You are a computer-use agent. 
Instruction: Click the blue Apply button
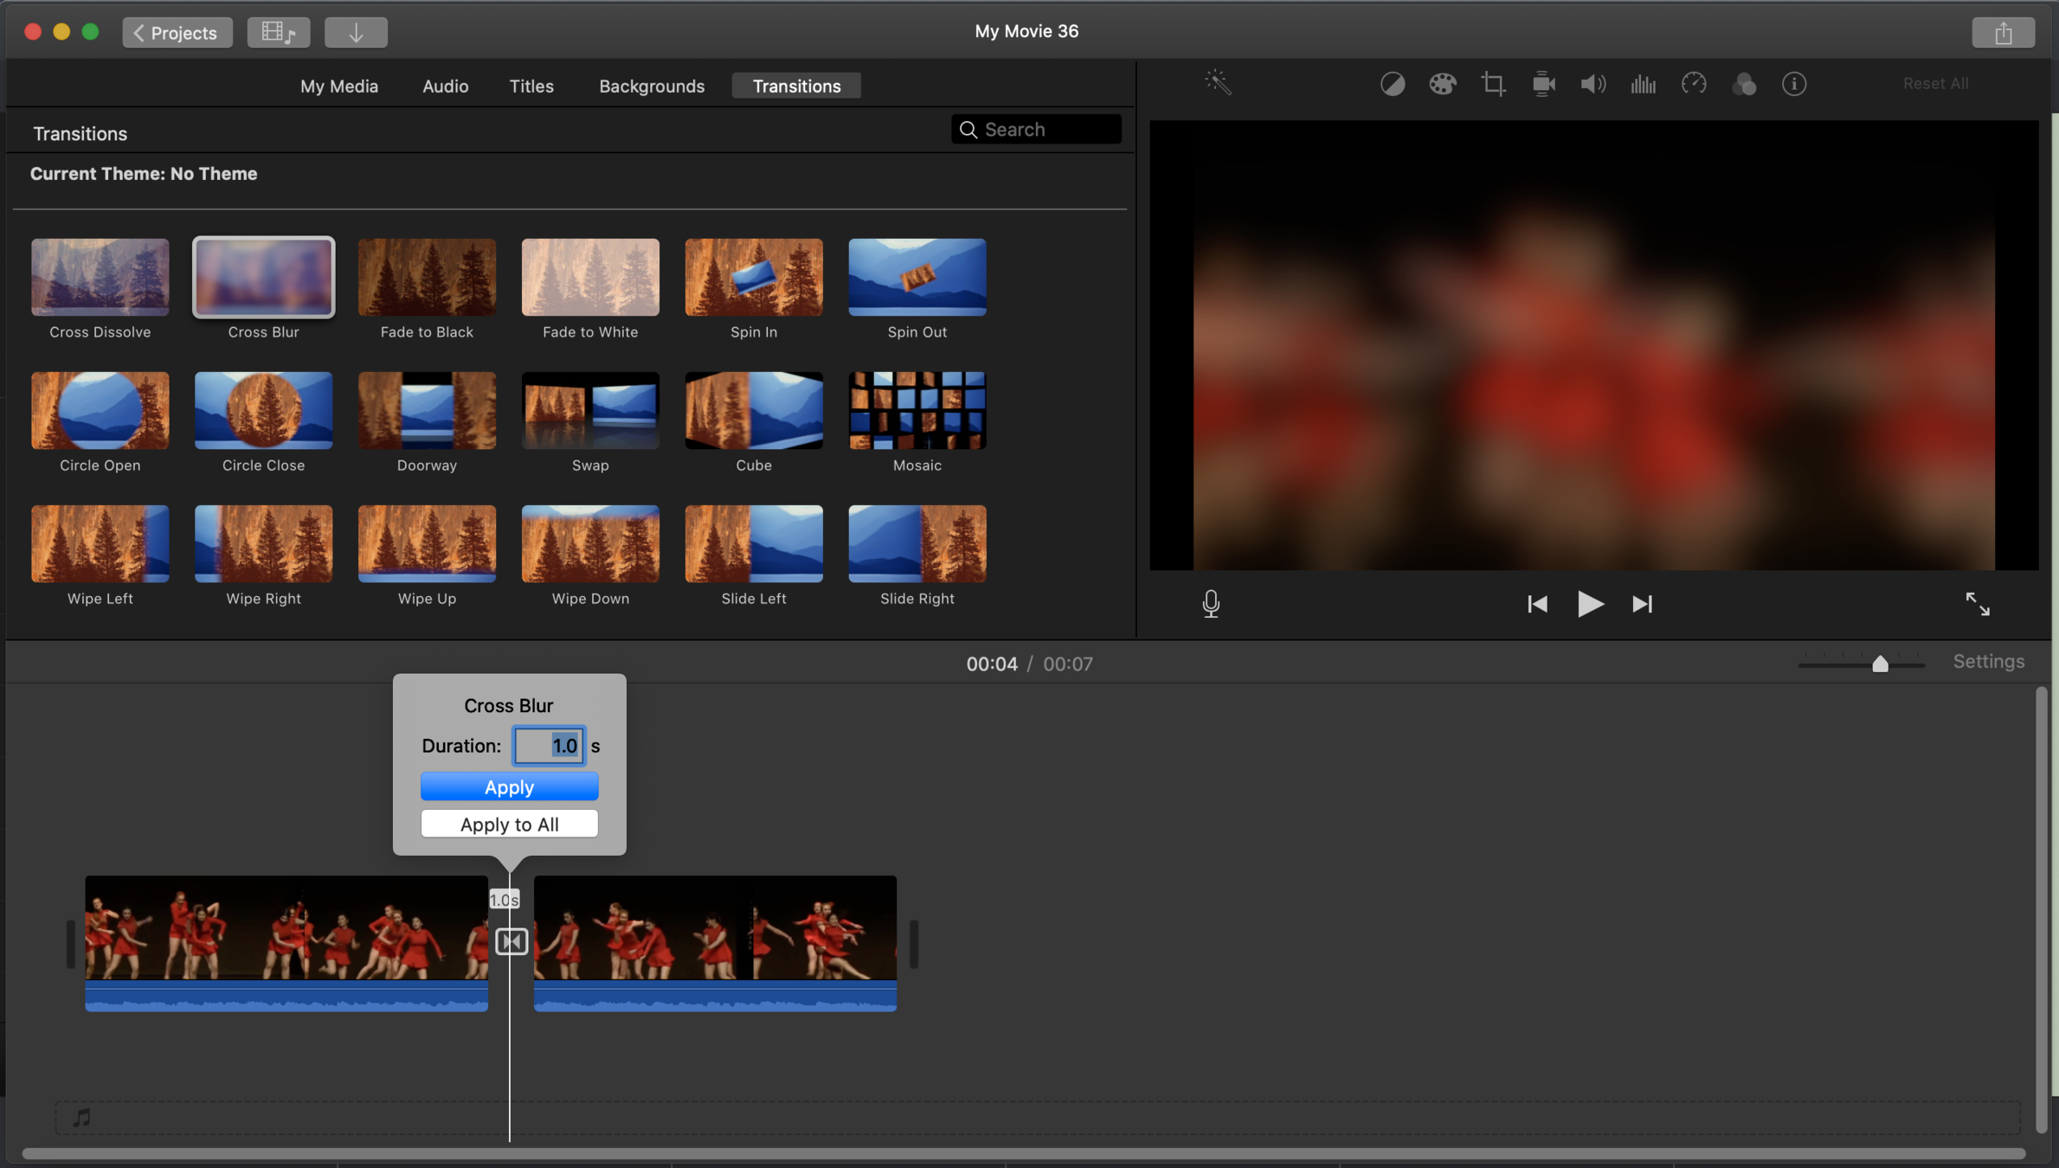pyautogui.click(x=509, y=787)
